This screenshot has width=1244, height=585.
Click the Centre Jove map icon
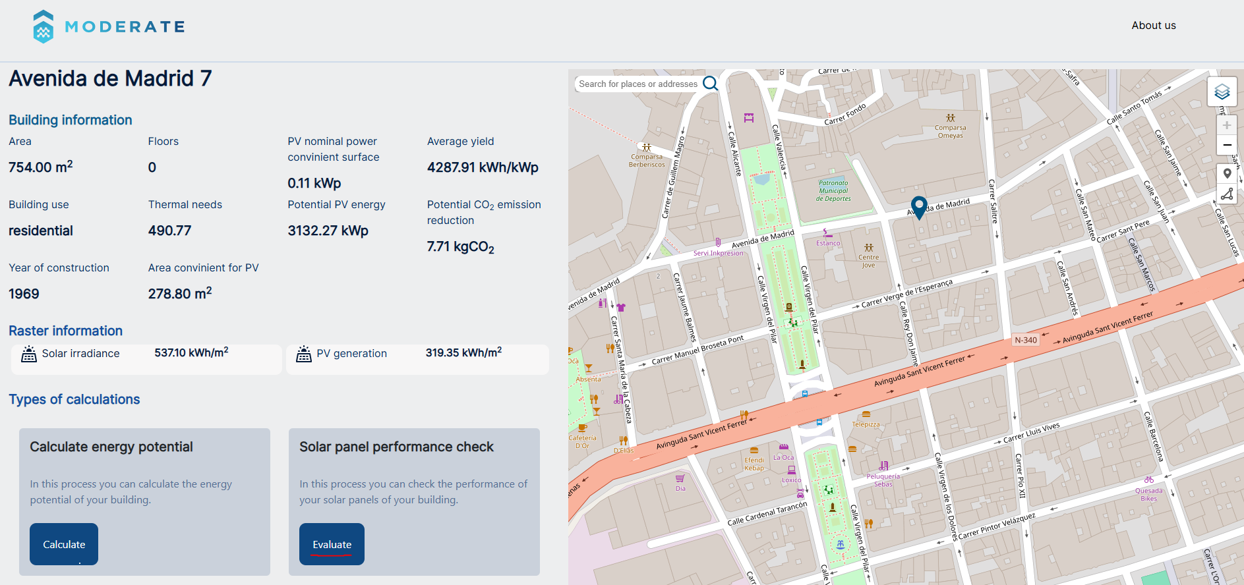(869, 248)
